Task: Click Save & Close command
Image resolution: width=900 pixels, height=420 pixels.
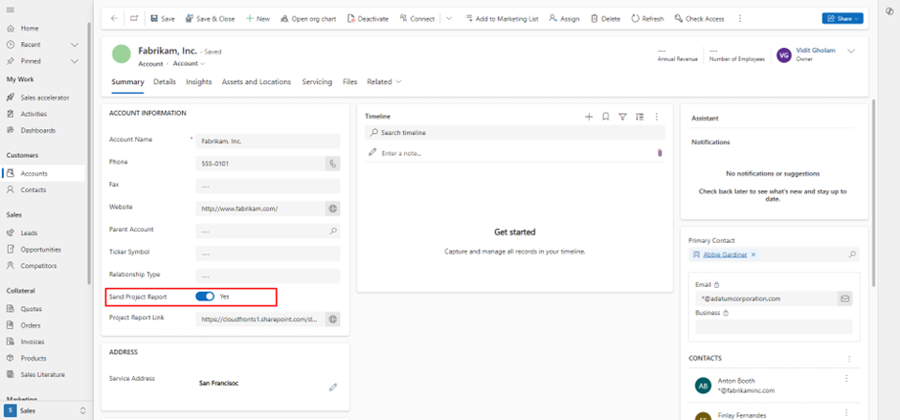Action: tap(210, 18)
